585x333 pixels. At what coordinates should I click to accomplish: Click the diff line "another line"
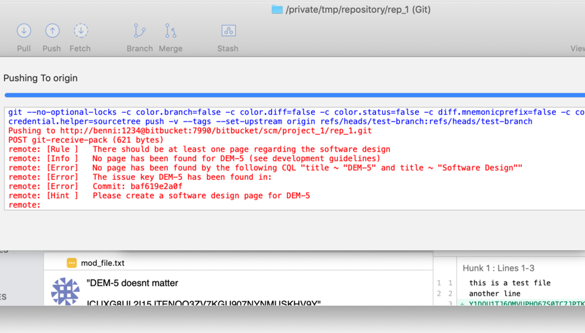[494, 293]
